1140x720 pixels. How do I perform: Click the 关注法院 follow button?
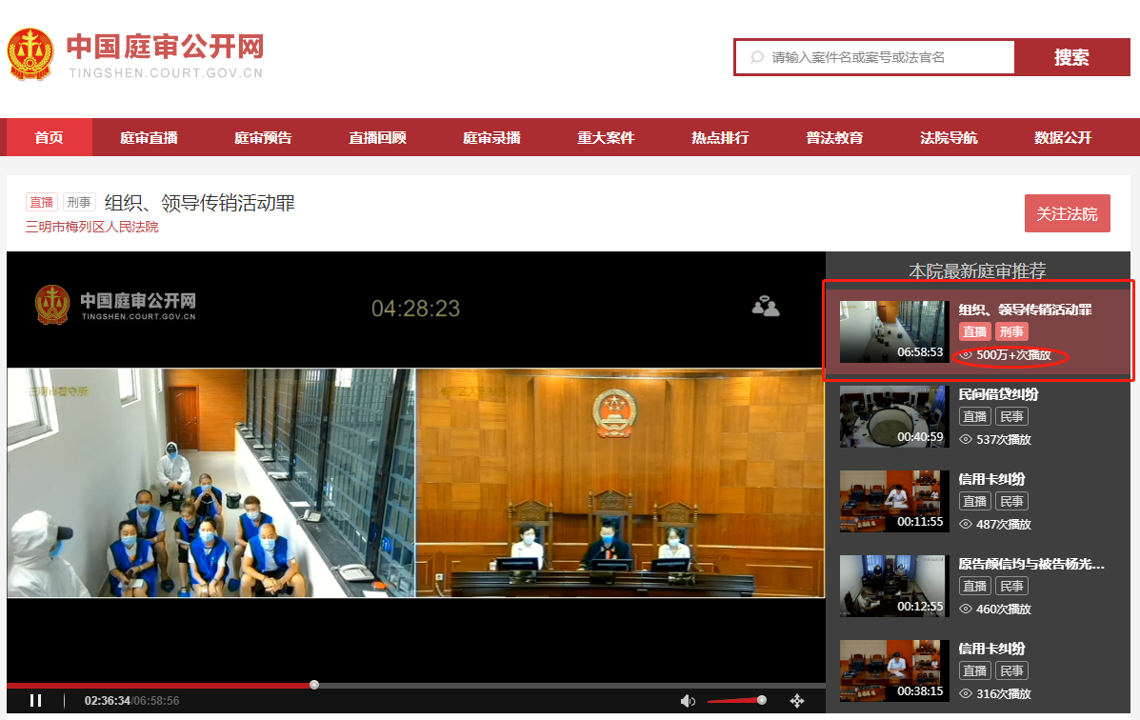[x=1067, y=213]
